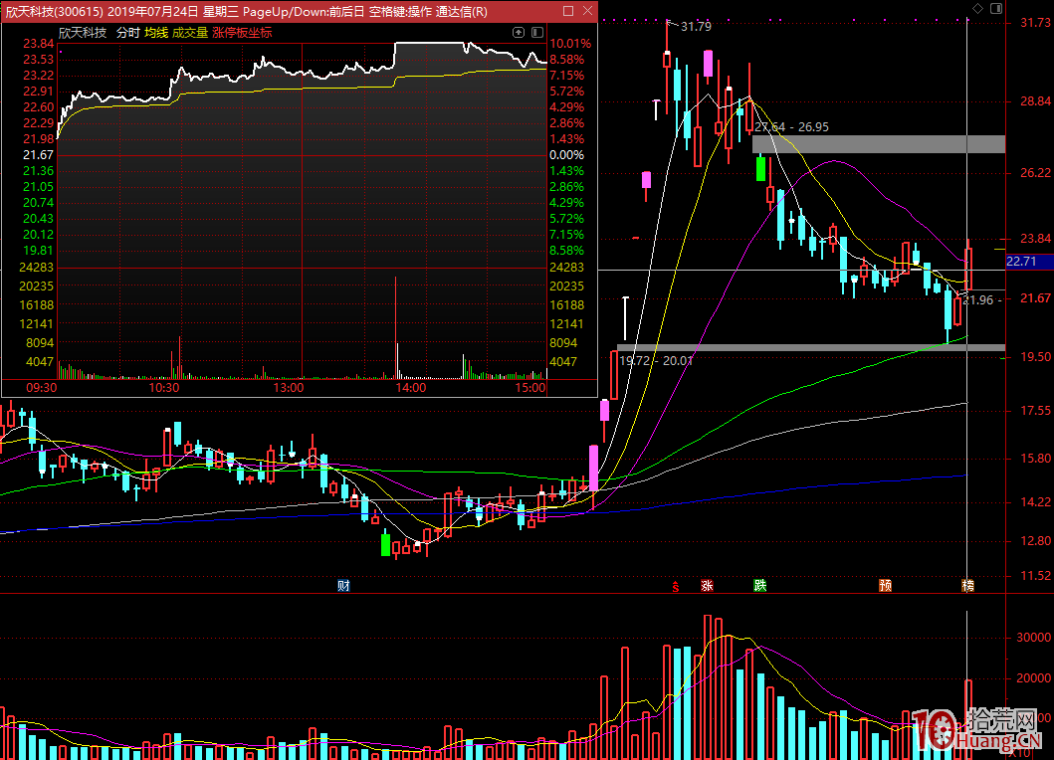Maximize the intraday popup window
The image size is (1054, 760).
tap(568, 11)
